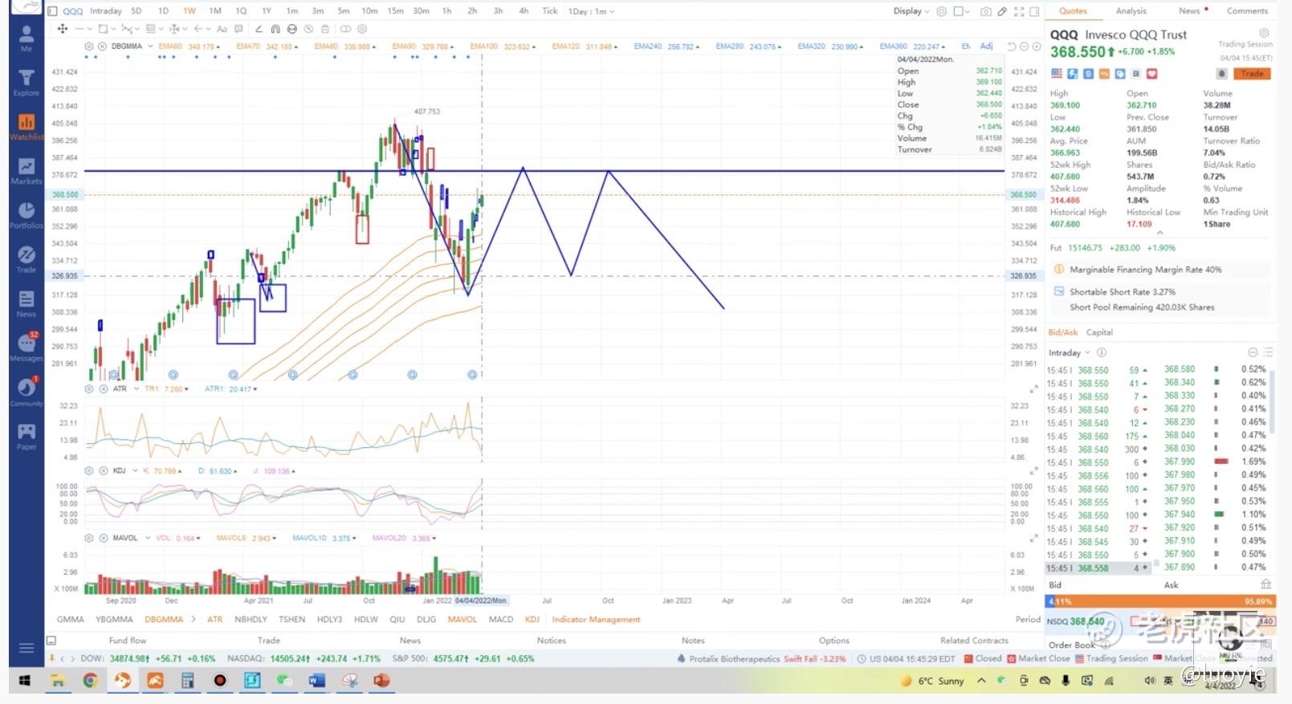Screen dimensions: 1292x704
Task: Switch to the Comments tab
Action: click(x=1247, y=11)
